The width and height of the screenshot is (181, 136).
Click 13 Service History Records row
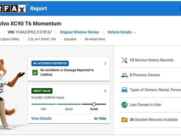(150, 60)
